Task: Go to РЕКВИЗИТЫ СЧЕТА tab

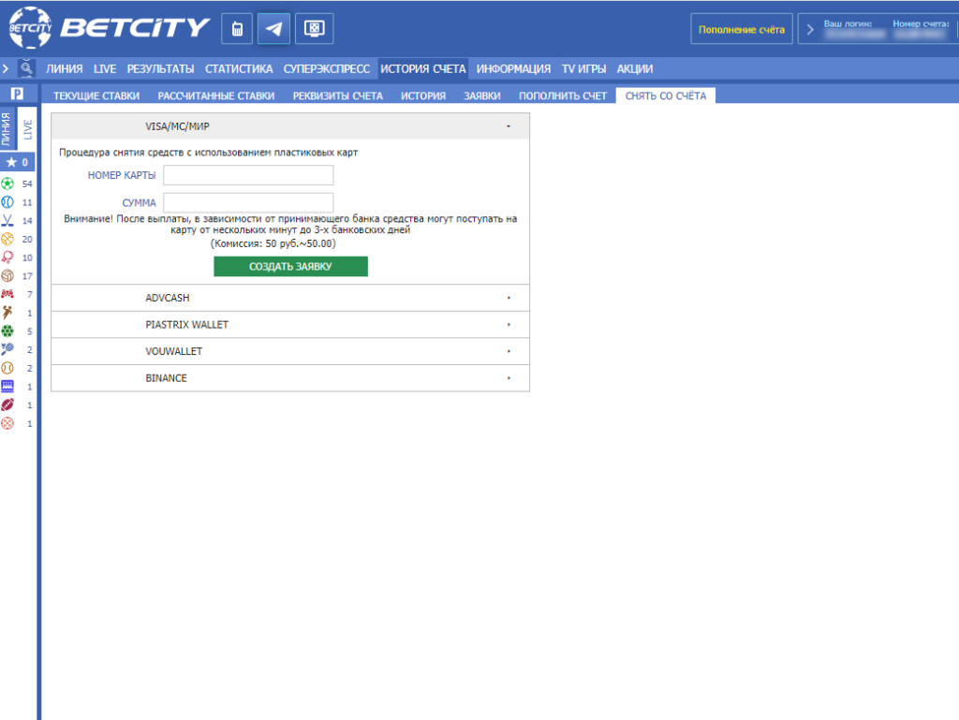Action: click(x=337, y=96)
